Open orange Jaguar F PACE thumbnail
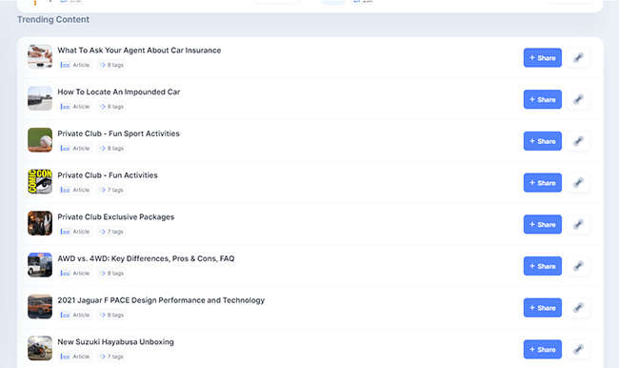 click(40, 306)
